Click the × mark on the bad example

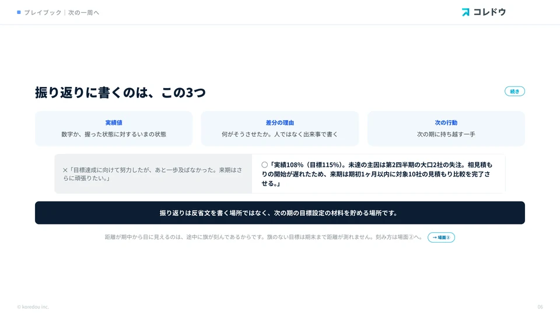point(65,170)
